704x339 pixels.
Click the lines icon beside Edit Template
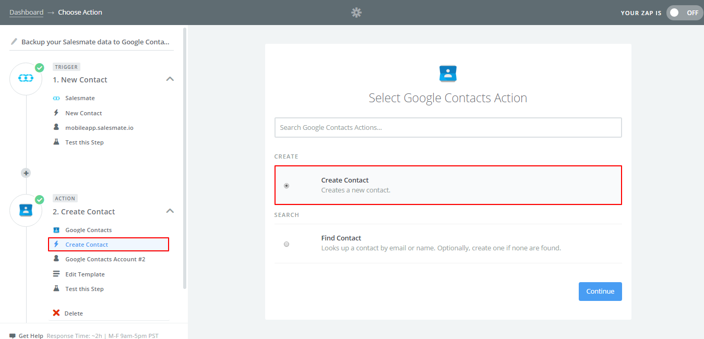[x=56, y=274]
